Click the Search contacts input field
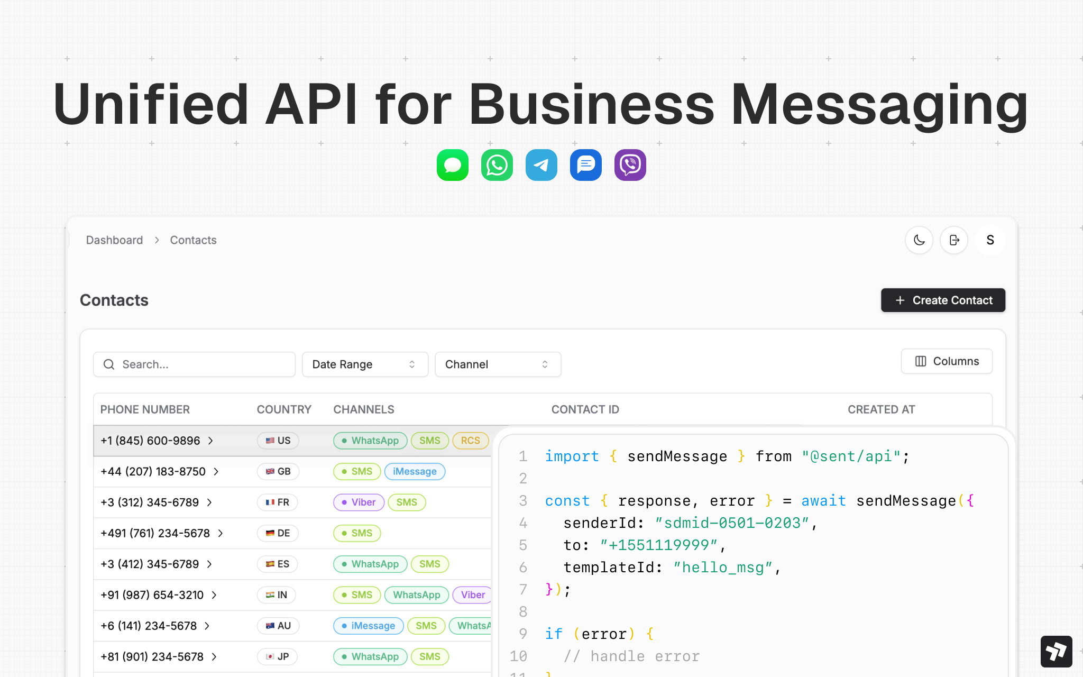The width and height of the screenshot is (1083, 677). coord(194,364)
